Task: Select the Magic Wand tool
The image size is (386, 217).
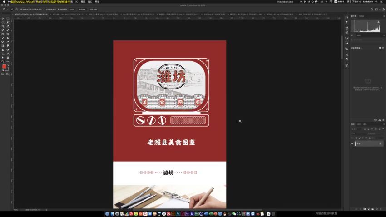Action: 8,22
